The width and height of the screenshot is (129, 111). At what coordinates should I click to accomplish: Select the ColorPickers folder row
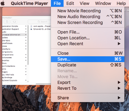14,43
